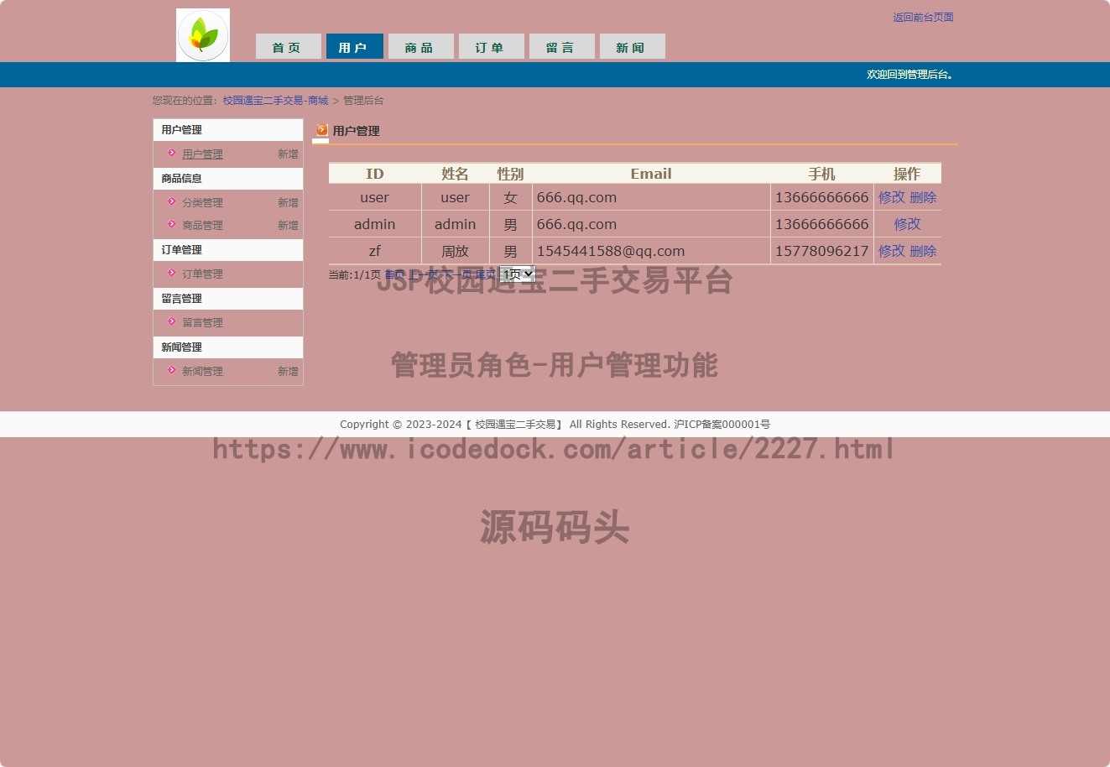
Task: Open the 商品 navigation tab
Action: pos(420,46)
